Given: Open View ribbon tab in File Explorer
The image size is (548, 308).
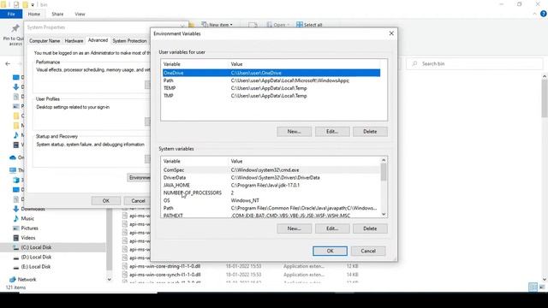Looking at the screenshot, I should coord(80,14).
